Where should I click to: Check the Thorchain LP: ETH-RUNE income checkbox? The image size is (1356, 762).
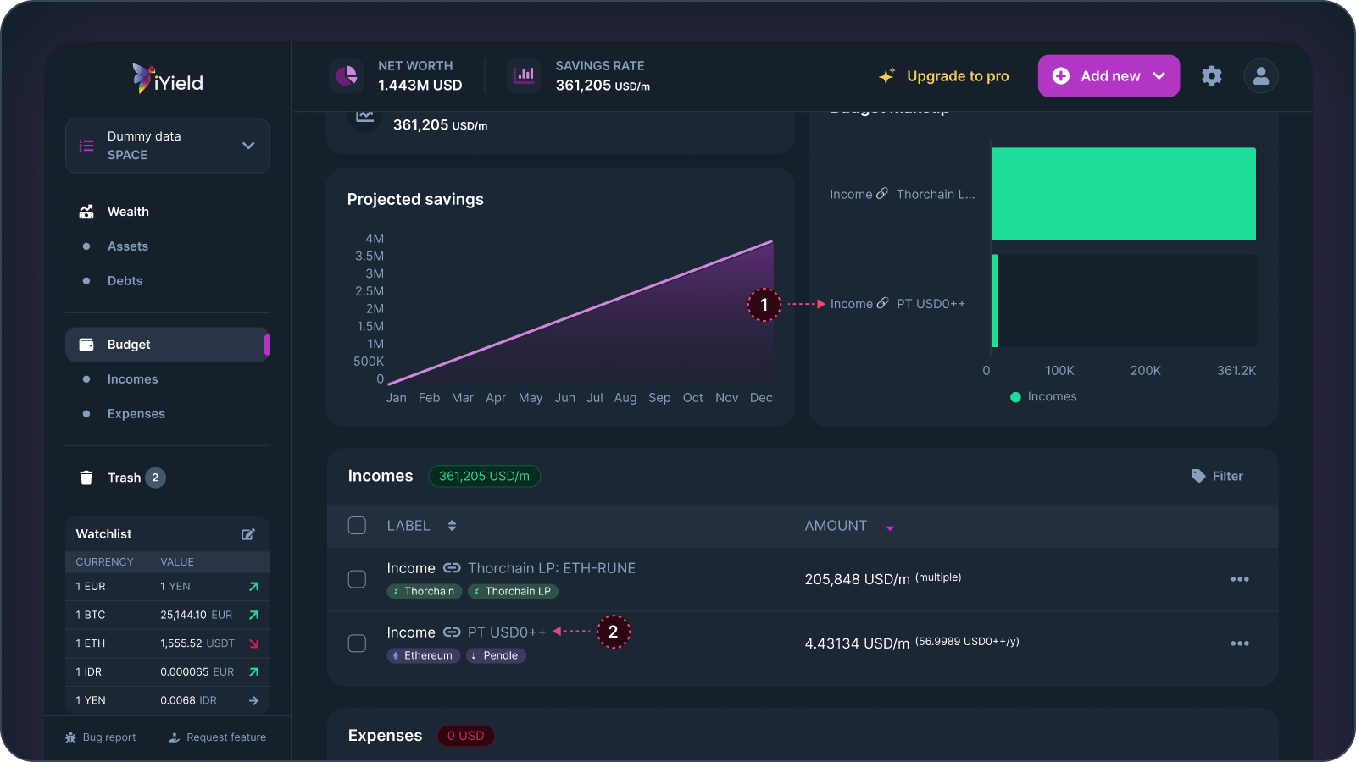click(x=357, y=579)
